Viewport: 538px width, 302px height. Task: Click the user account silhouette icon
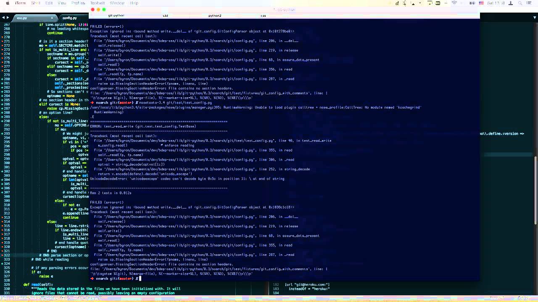[511, 3]
